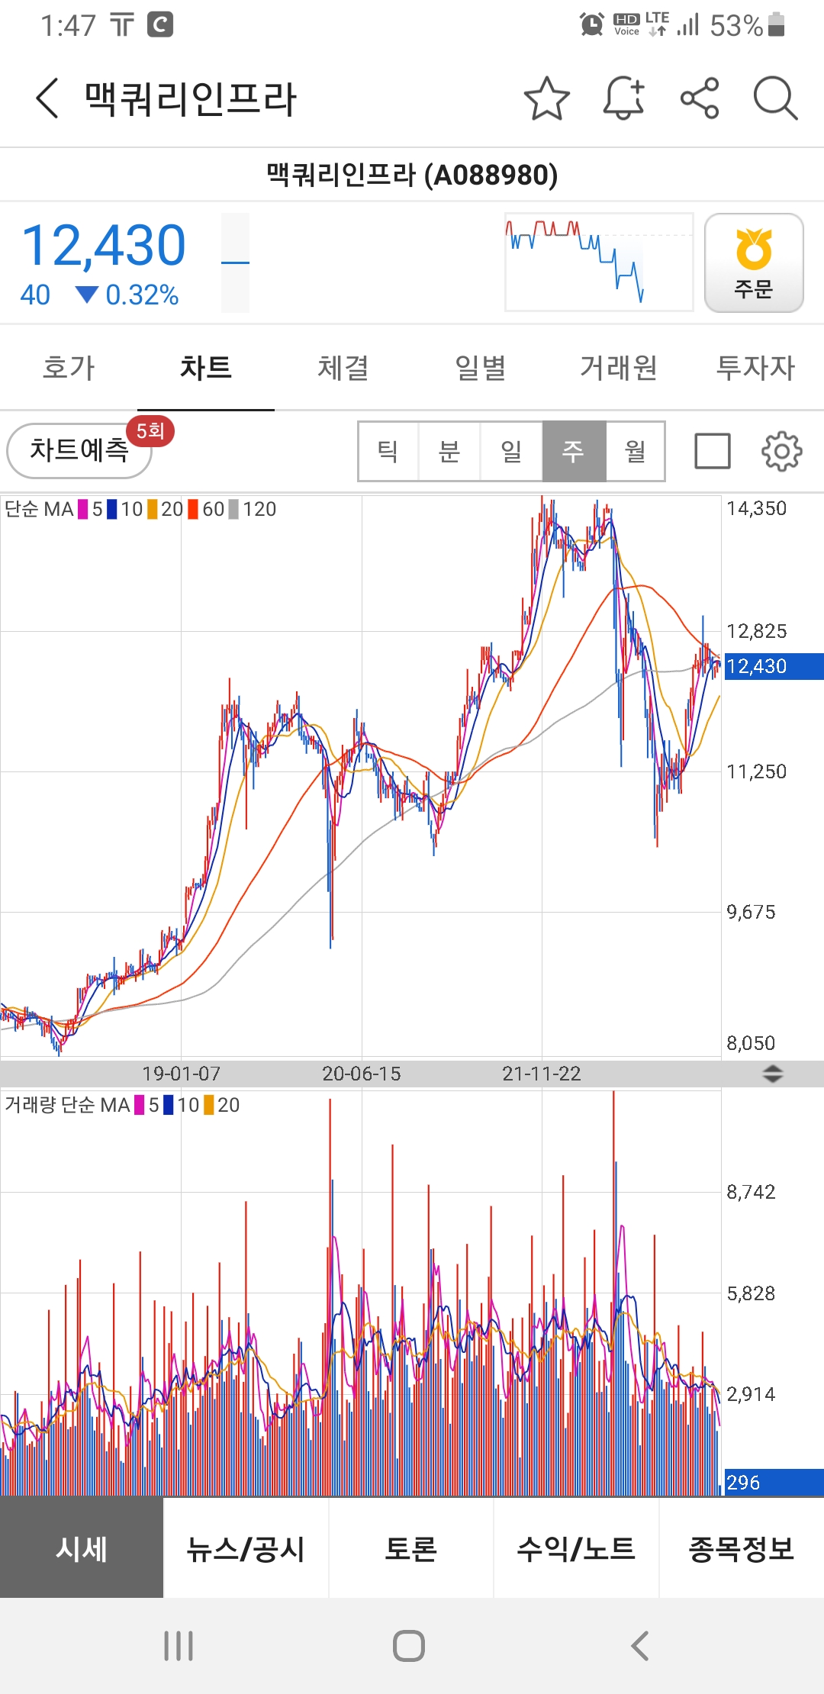Toggle fullscreen chart square icon
This screenshot has width=824, height=1694.
click(x=713, y=451)
